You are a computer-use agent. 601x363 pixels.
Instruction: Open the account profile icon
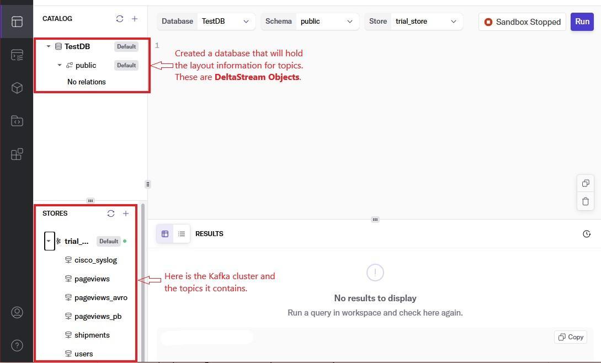click(x=17, y=312)
